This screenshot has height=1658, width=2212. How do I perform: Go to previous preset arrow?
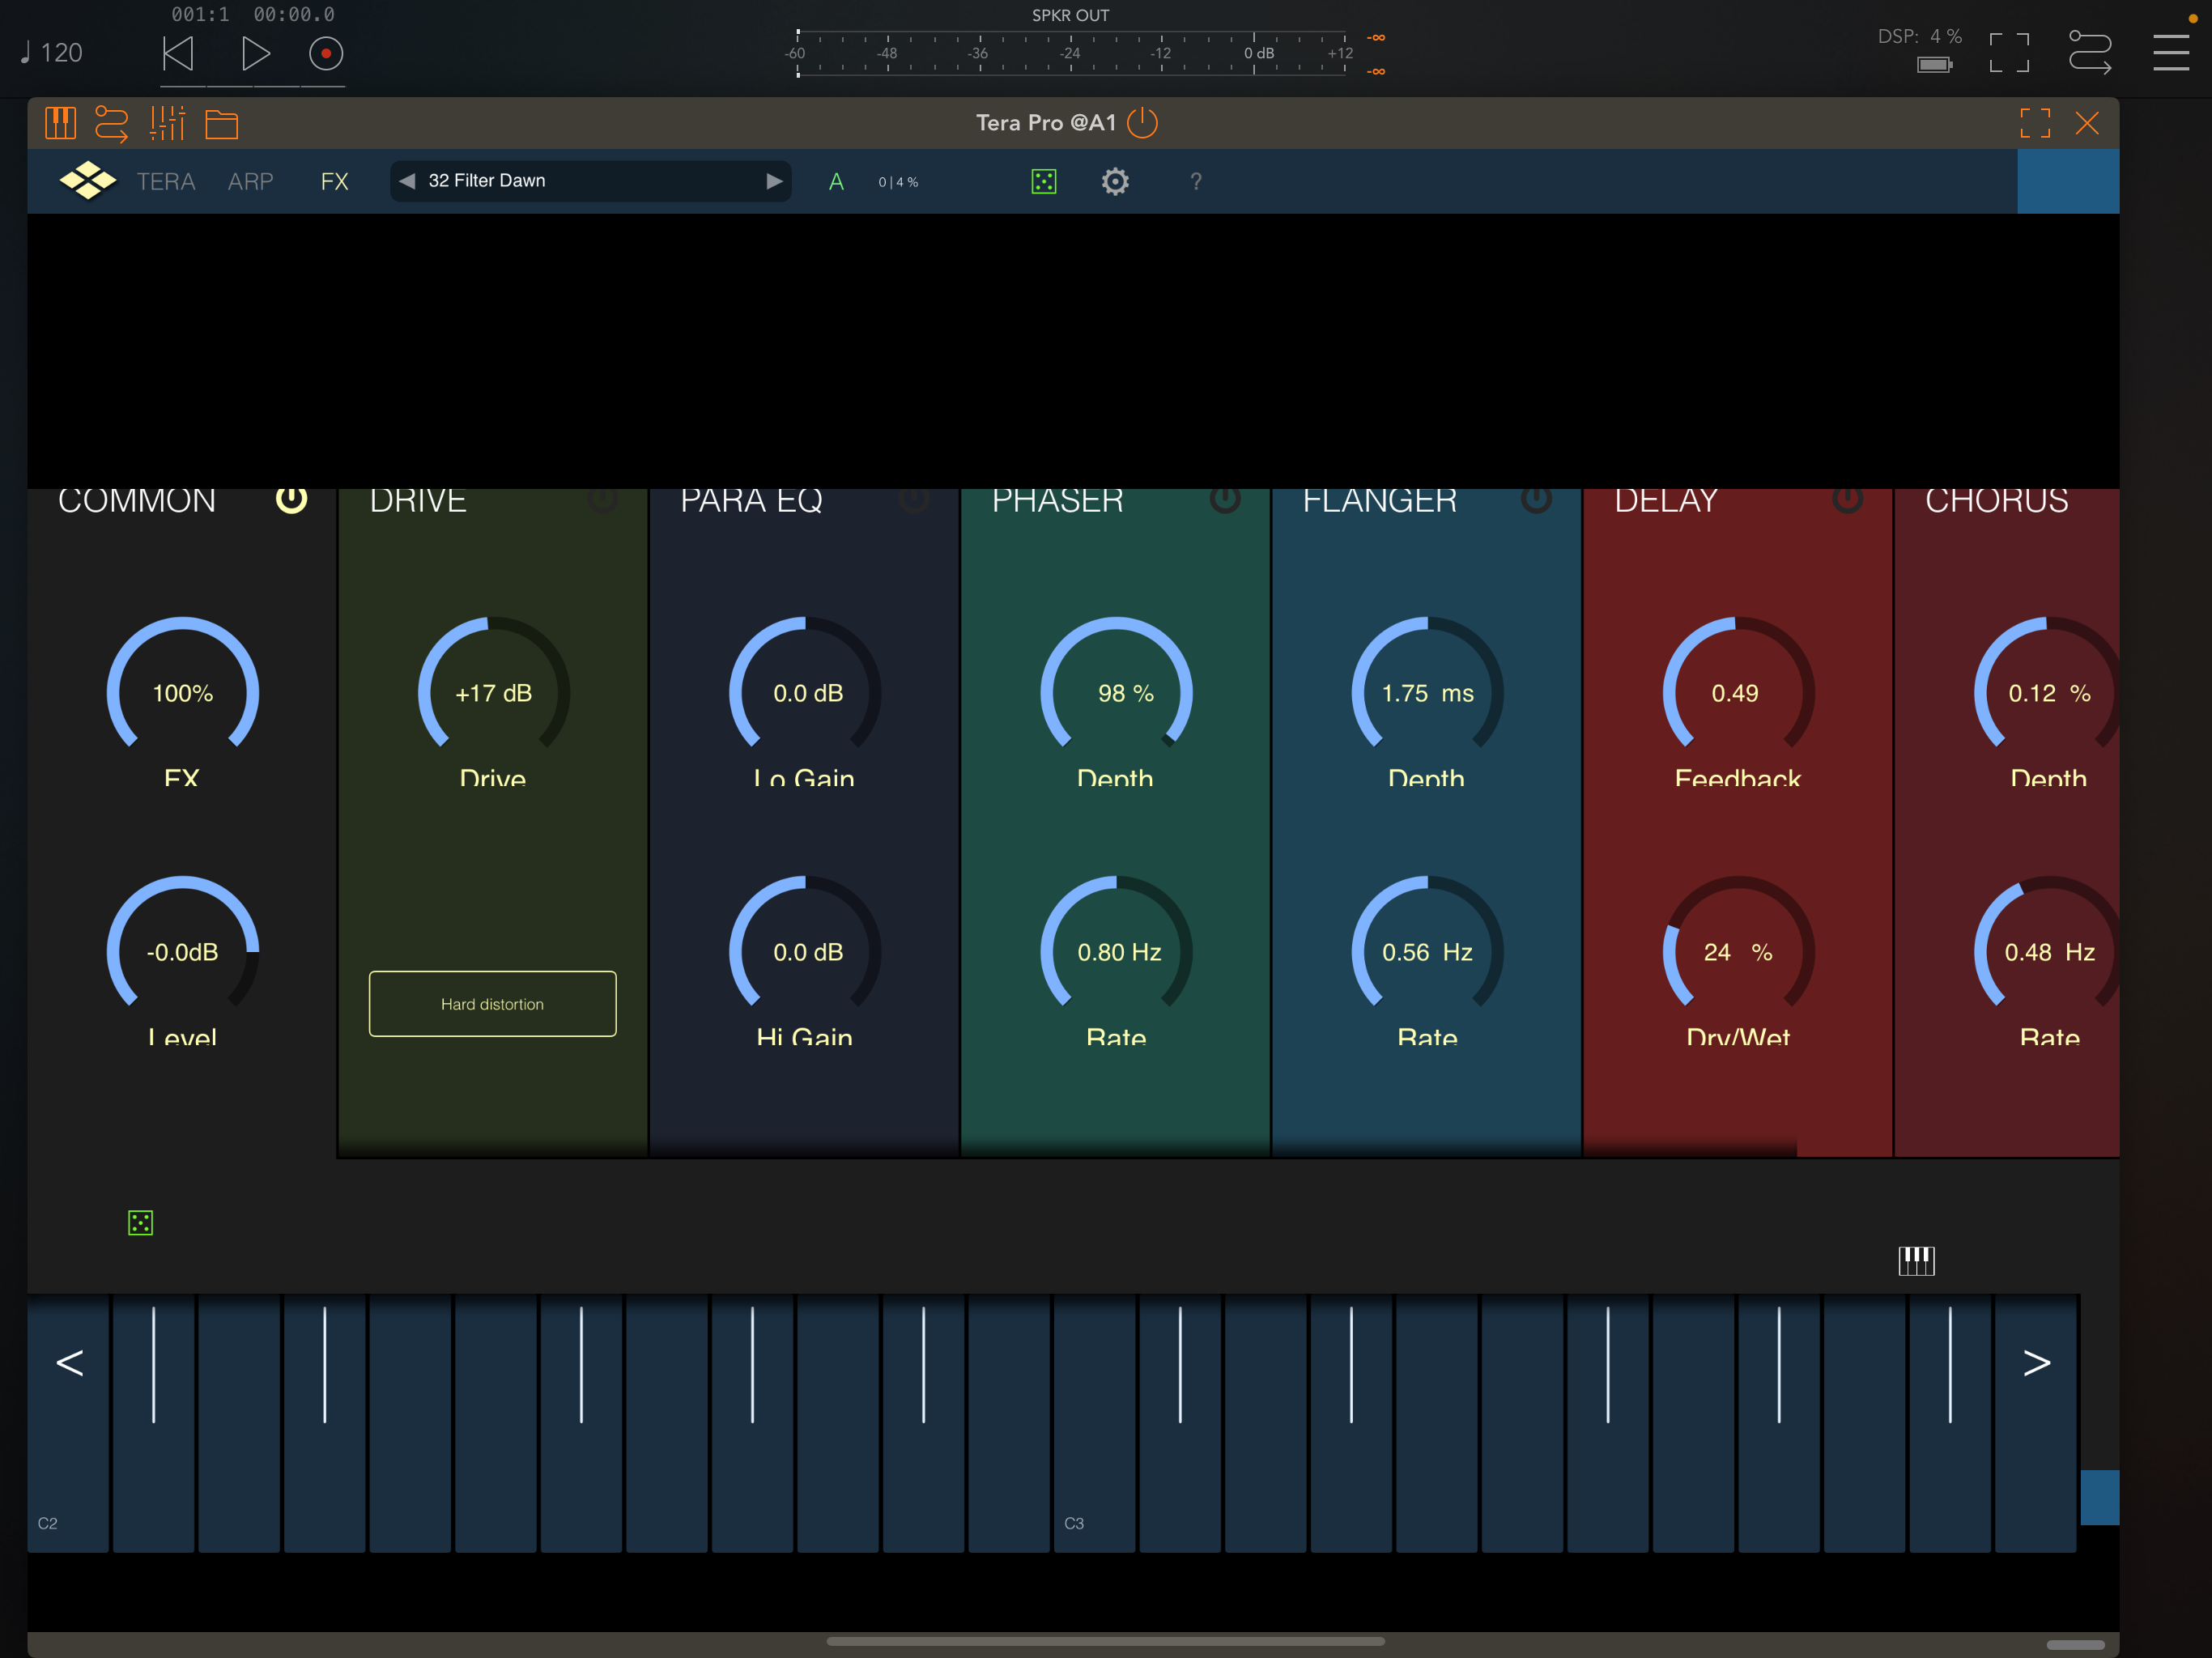click(x=407, y=181)
